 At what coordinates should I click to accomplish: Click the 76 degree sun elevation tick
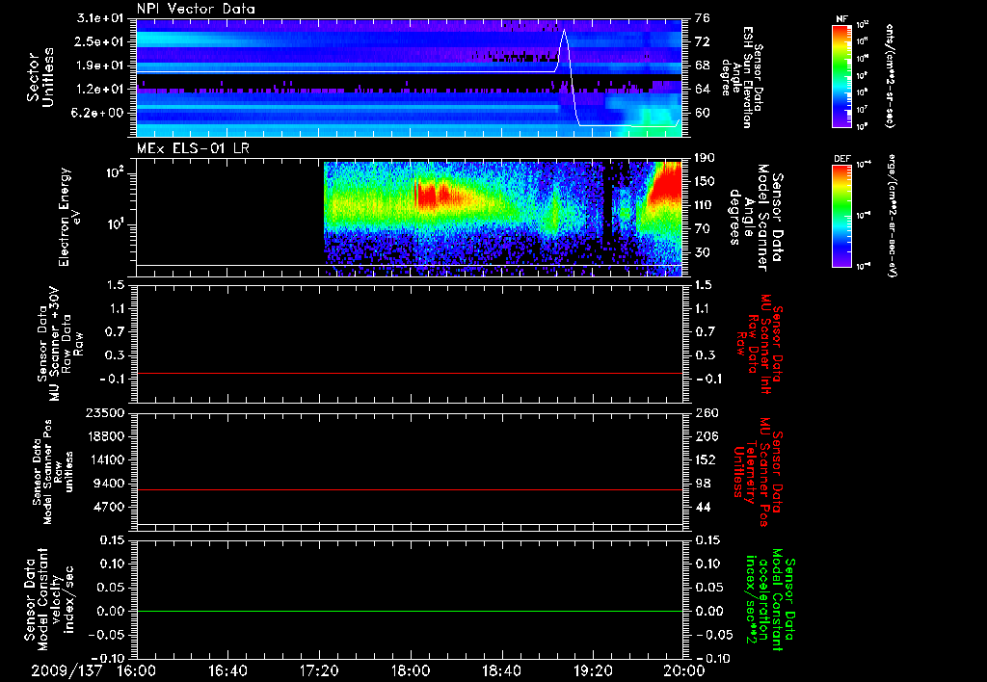[x=703, y=18]
